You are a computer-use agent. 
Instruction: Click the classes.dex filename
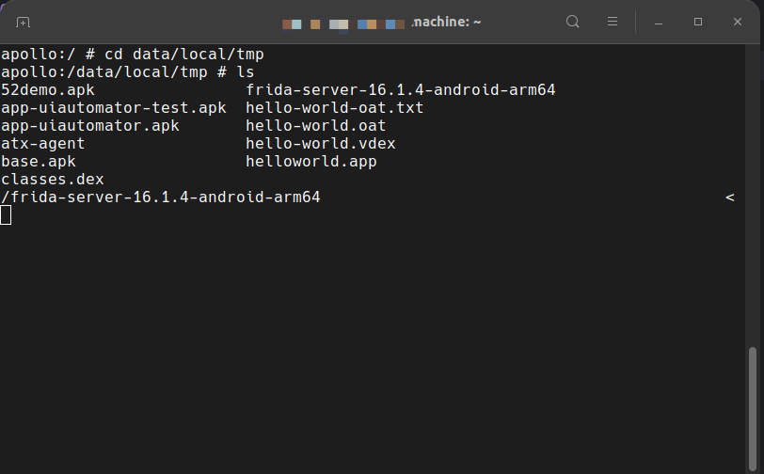pos(53,180)
